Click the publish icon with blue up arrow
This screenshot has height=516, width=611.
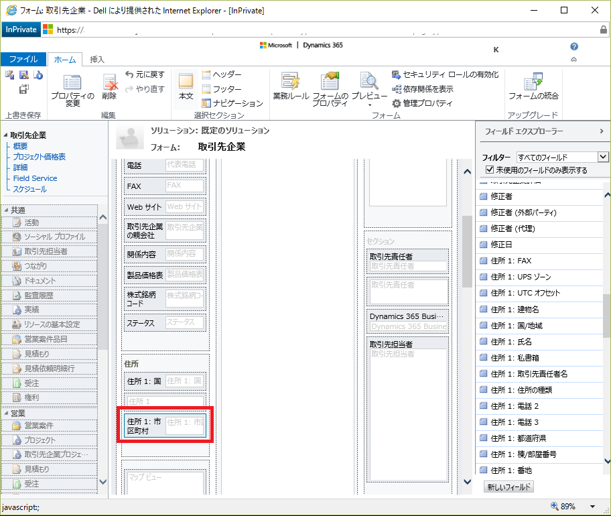click(x=38, y=75)
